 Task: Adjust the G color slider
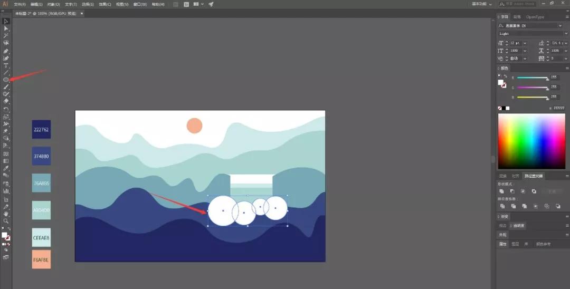[x=532, y=88]
